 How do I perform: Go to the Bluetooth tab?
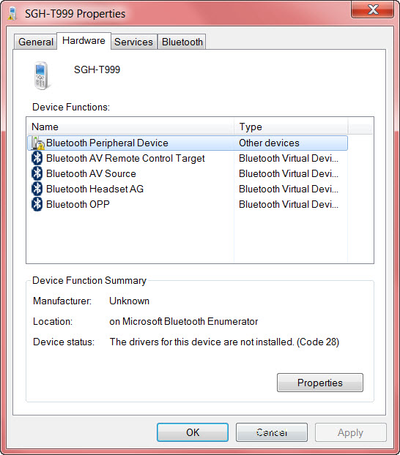(x=182, y=42)
